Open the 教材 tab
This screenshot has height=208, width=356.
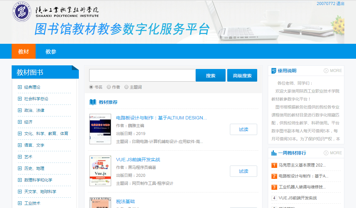(x=24, y=51)
